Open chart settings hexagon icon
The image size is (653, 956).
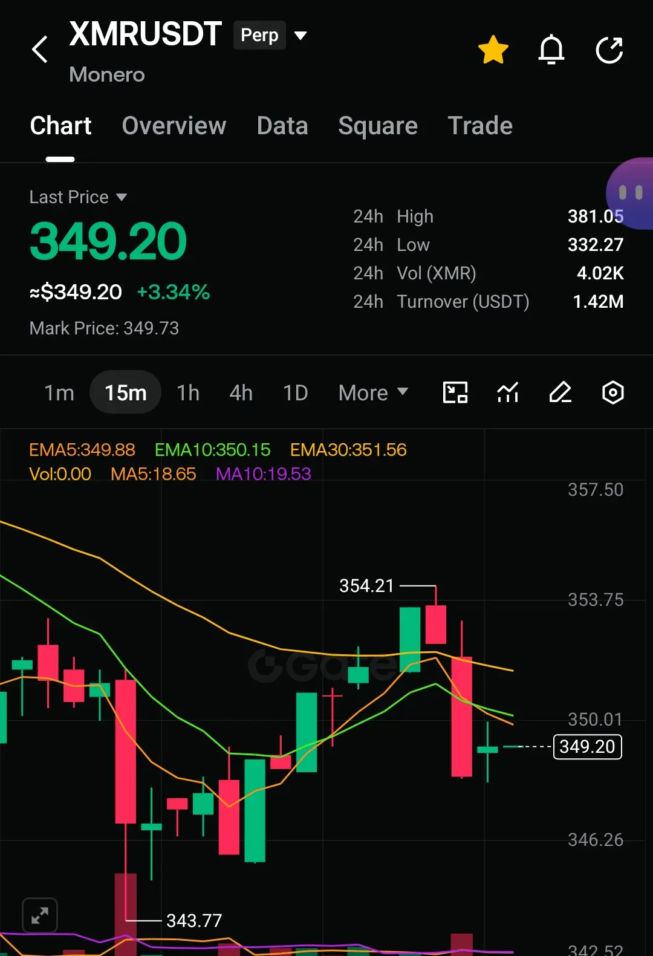pos(613,392)
